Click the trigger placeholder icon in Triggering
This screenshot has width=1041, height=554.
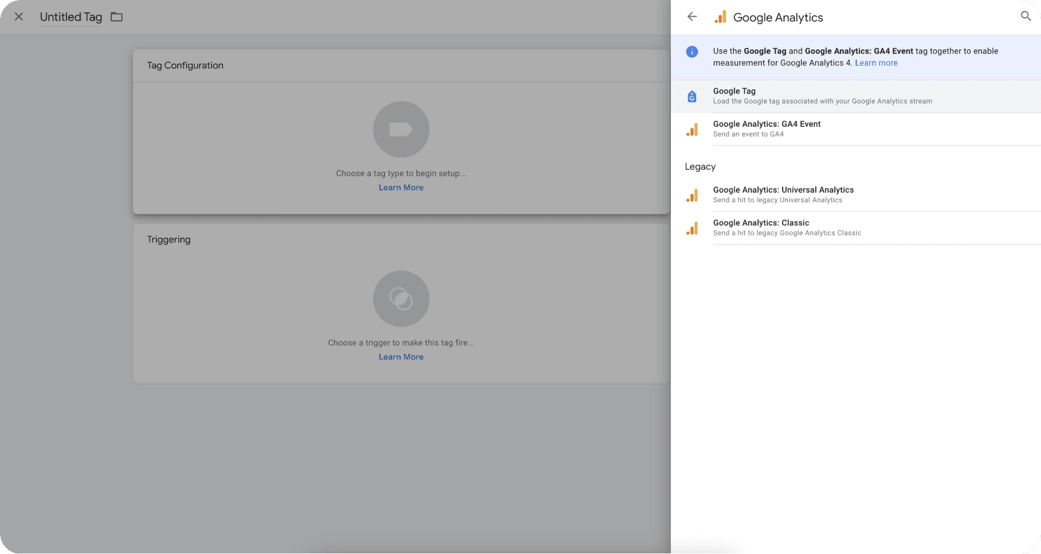coord(401,298)
